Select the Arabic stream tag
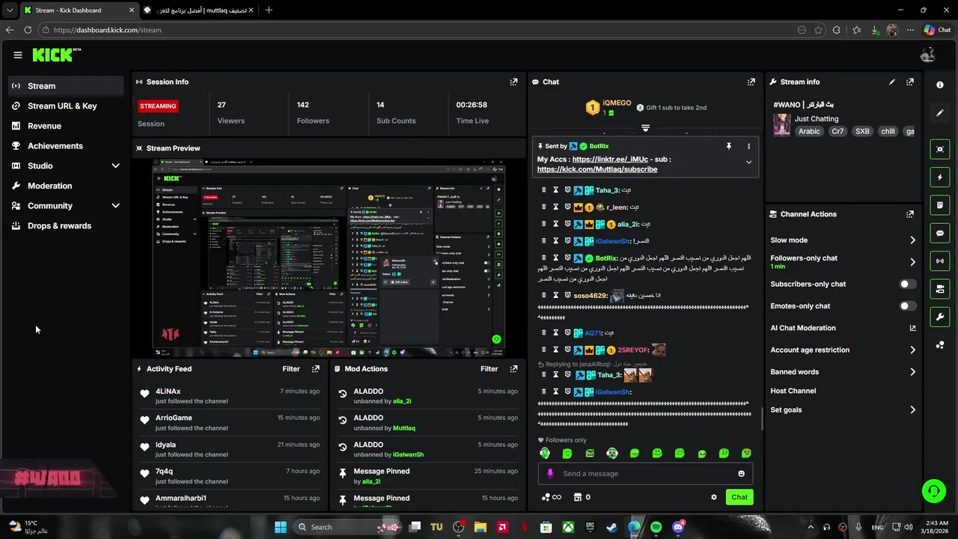The height and width of the screenshot is (539, 958). tap(809, 131)
